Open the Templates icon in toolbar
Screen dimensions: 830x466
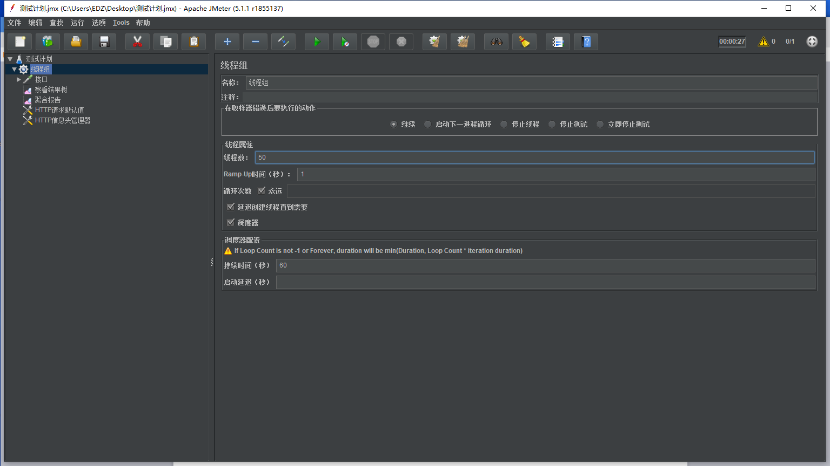pyautogui.click(x=48, y=42)
